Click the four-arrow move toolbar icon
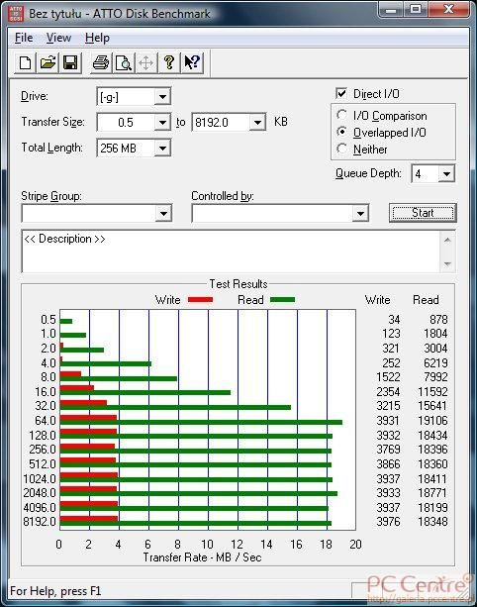Screen dimensions: 477x607 pos(146,62)
